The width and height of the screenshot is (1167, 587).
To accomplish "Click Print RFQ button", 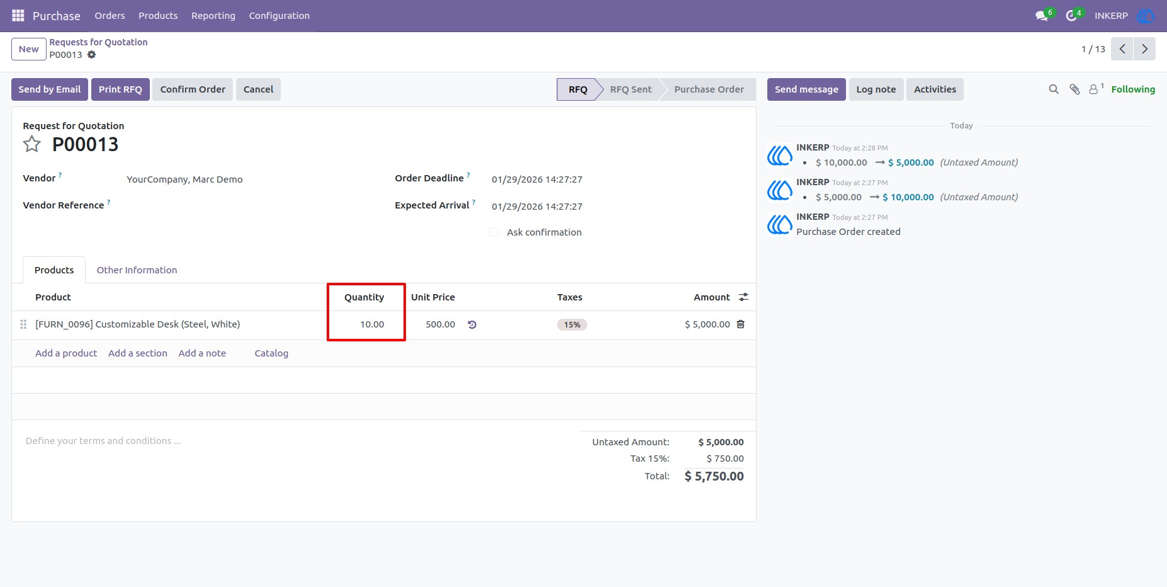I will tap(120, 89).
